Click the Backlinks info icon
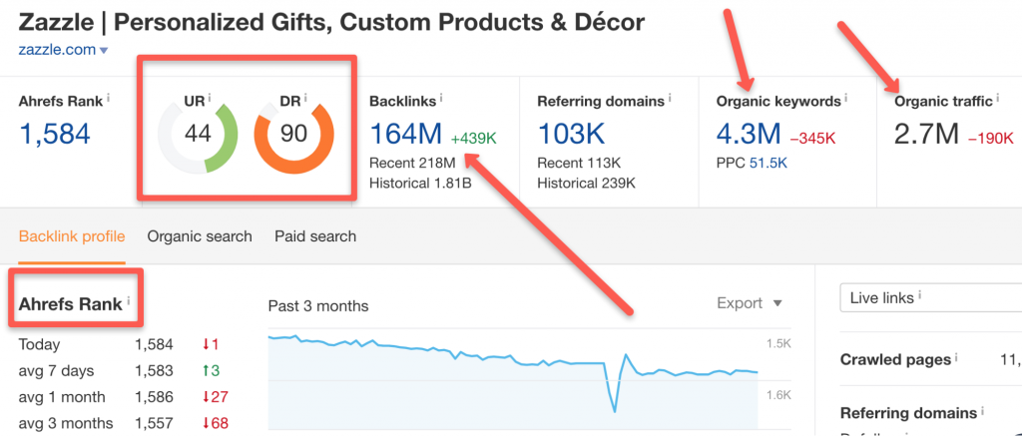 [441, 99]
